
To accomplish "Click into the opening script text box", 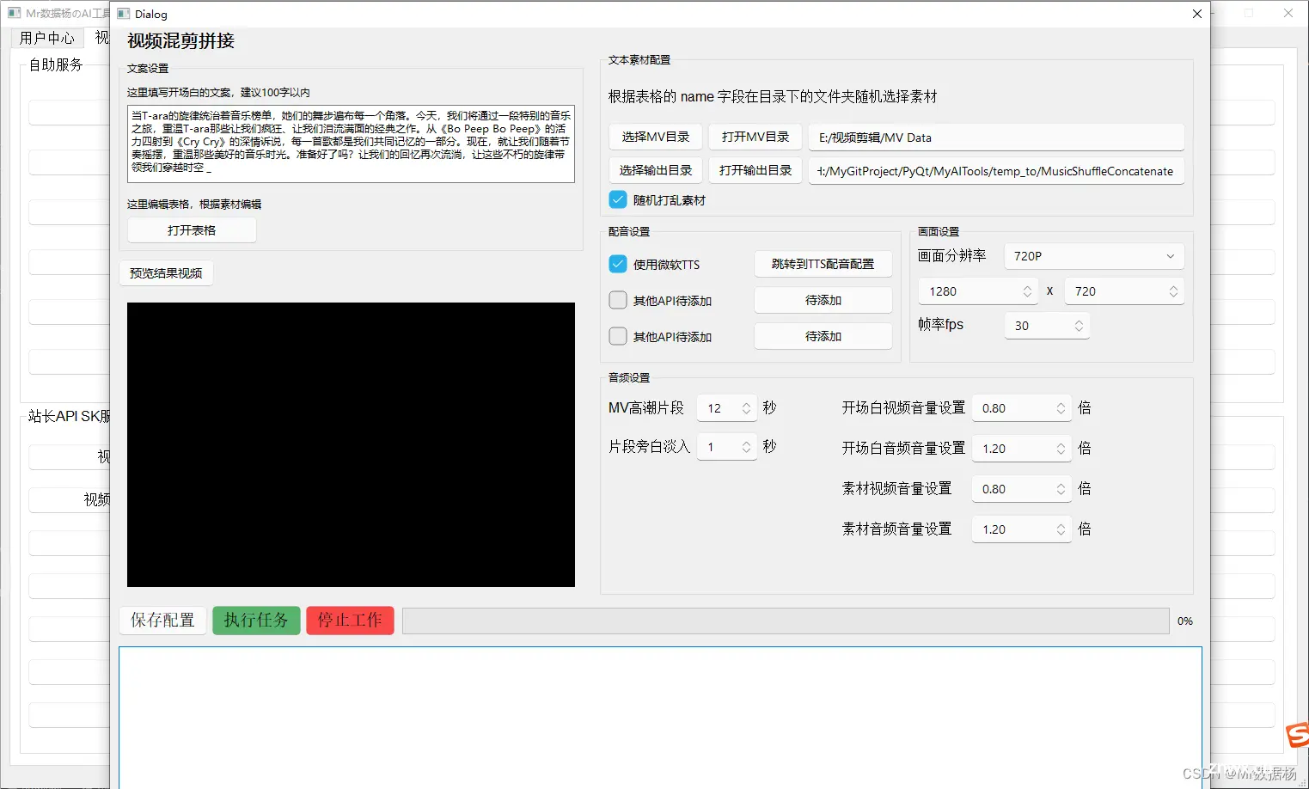I will 351,144.
